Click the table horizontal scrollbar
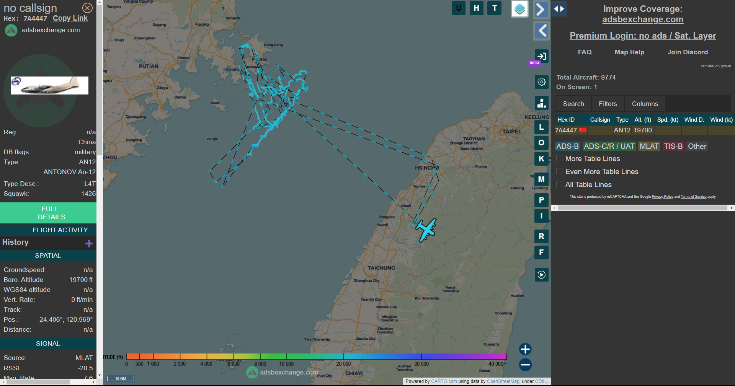 [642, 208]
